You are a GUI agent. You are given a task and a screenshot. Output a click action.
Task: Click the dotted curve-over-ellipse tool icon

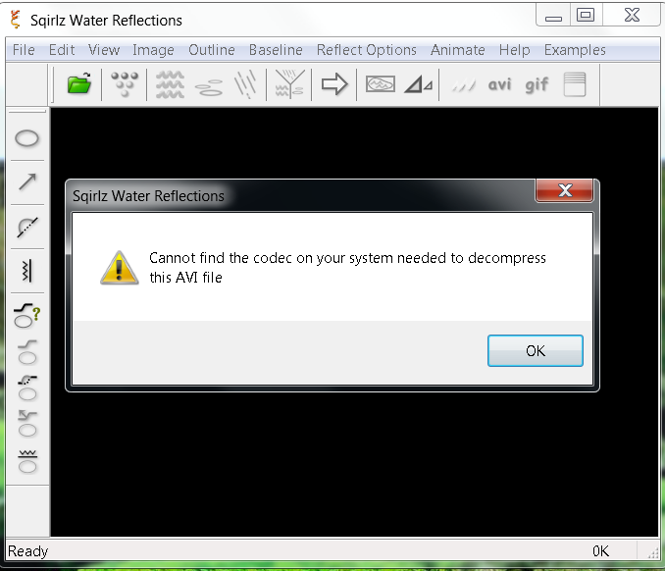pos(27,389)
